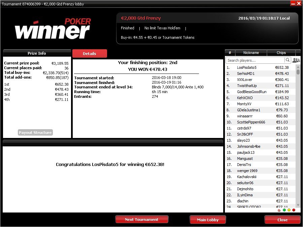Minimize the tournament lobby window
Viewport: 303px width, 227px height.
point(293,3)
